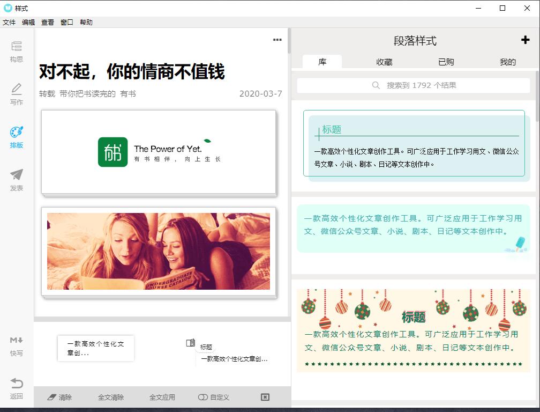Open the 发表 publish paper-plane icon
Screen dimensions: 540x412
click(x=17, y=175)
